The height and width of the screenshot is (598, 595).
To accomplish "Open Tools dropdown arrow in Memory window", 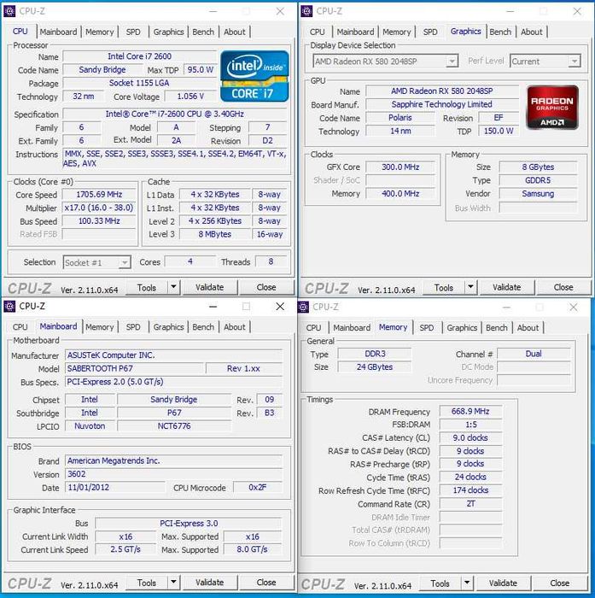I will (x=467, y=583).
